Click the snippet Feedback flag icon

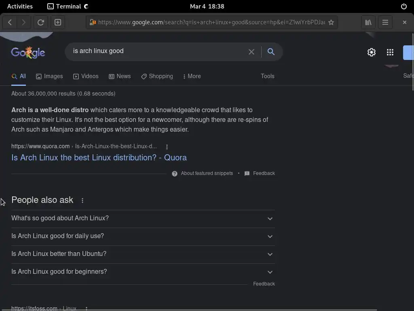click(x=247, y=173)
